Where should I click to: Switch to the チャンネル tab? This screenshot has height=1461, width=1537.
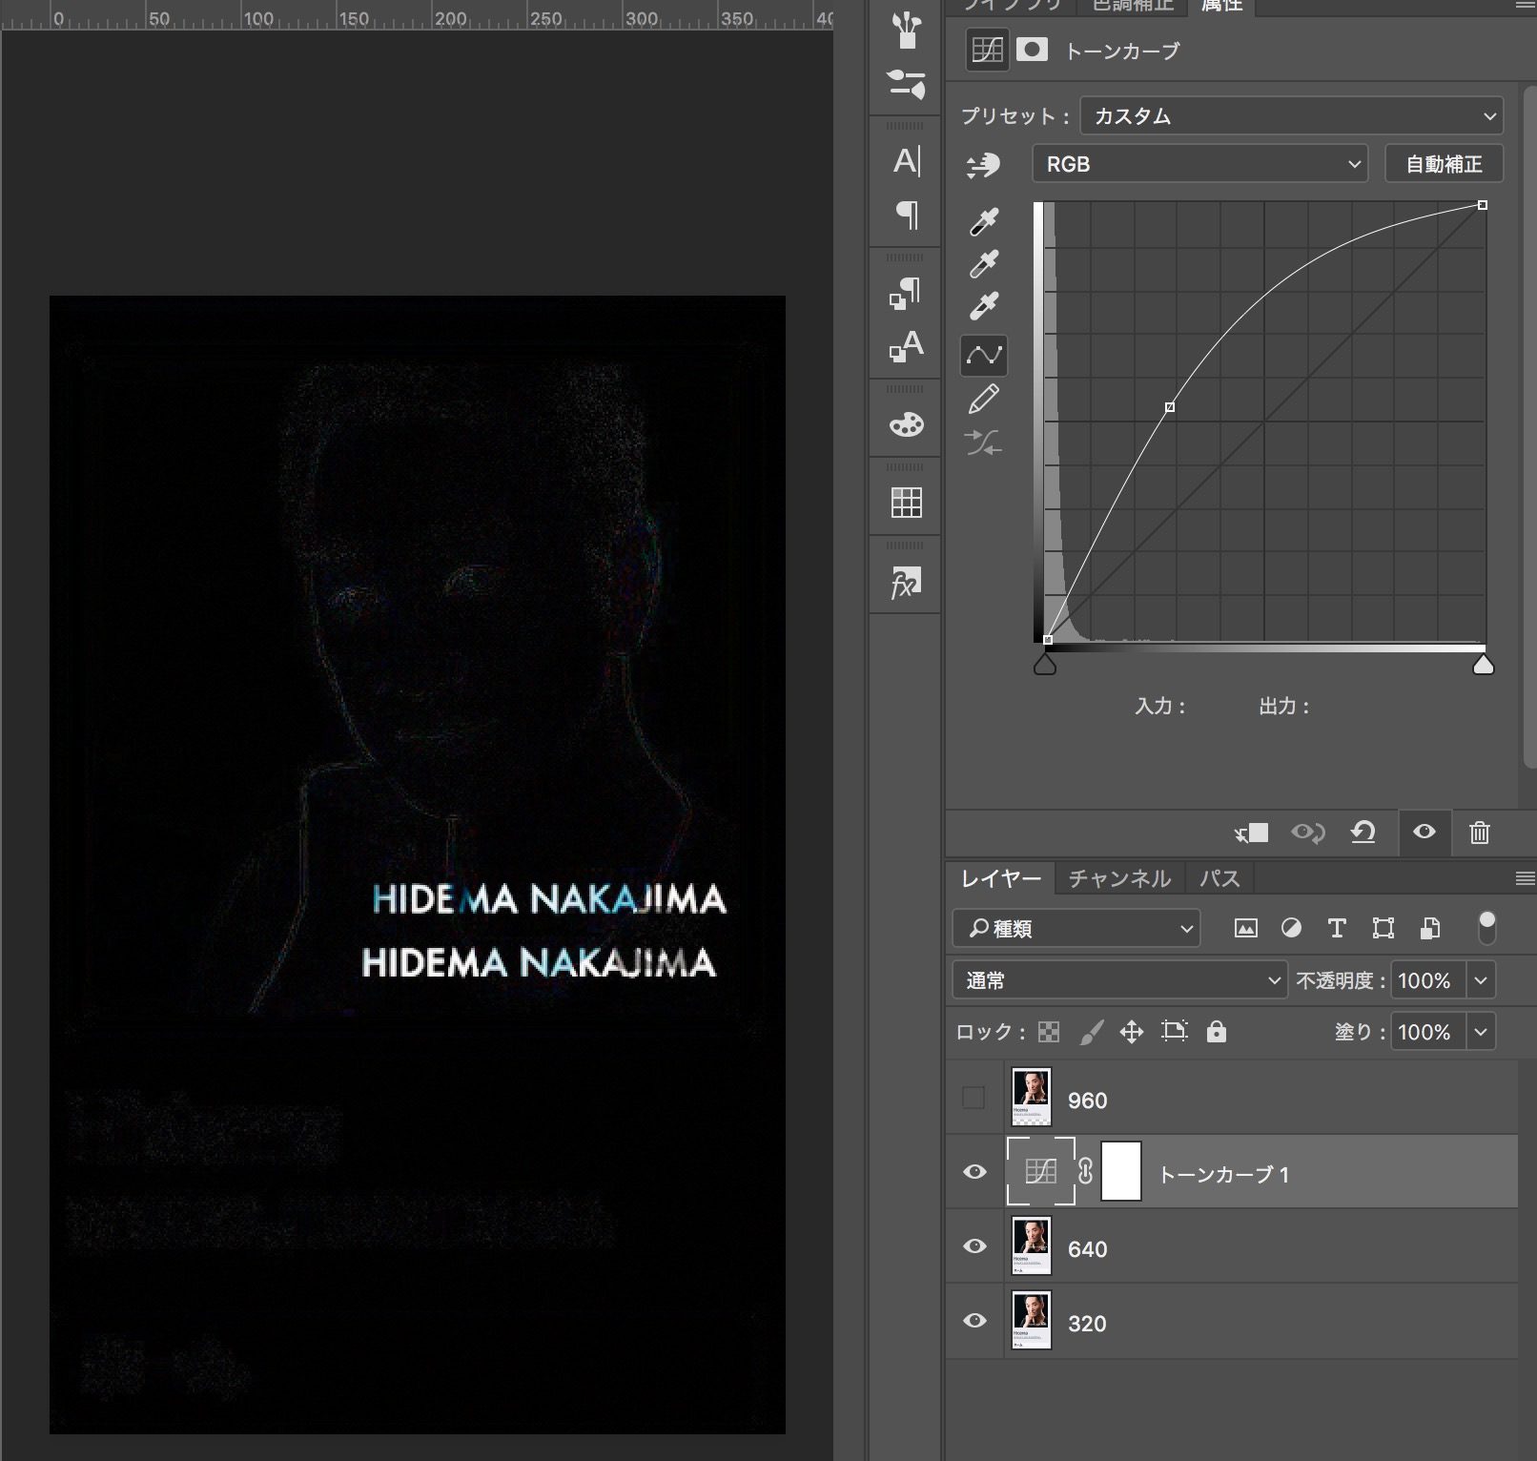point(1118,878)
